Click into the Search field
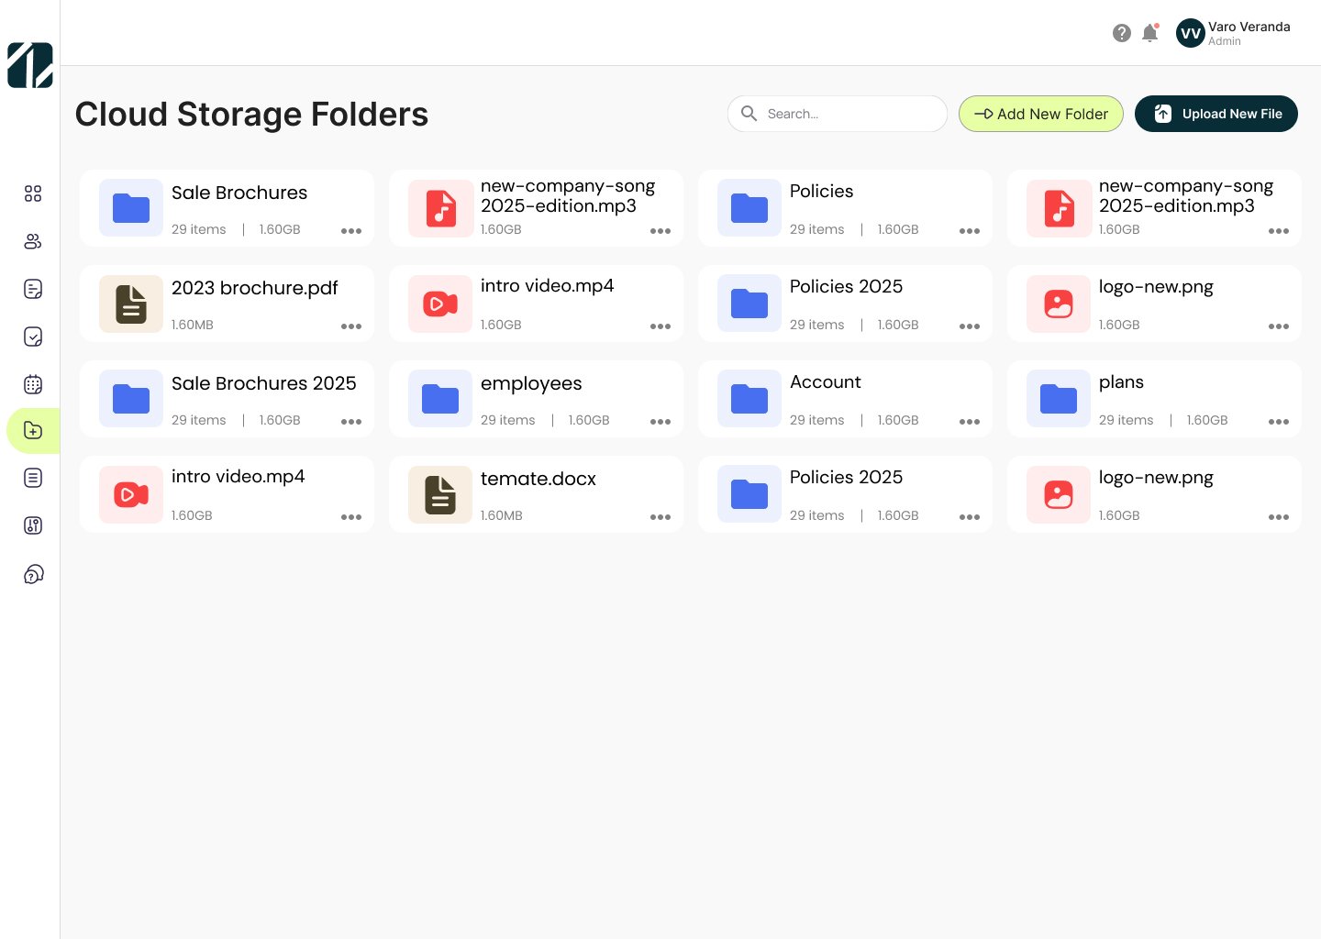Viewport: 1321px width, 939px height. [x=849, y=114]
